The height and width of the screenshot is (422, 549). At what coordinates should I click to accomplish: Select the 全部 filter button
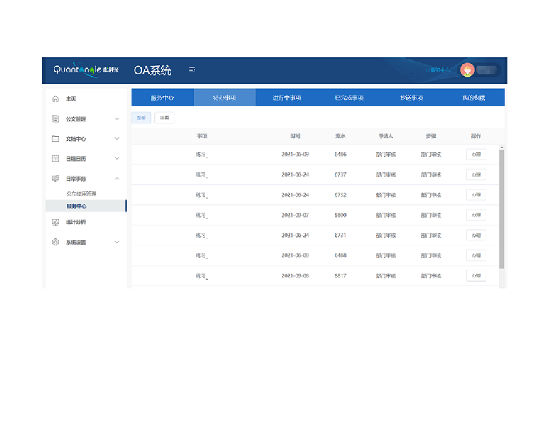tap(141, 117)
